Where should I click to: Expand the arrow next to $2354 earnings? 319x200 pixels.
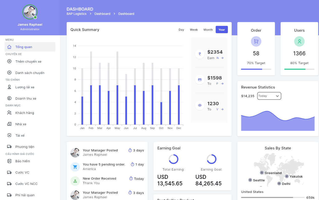(222, 58)
